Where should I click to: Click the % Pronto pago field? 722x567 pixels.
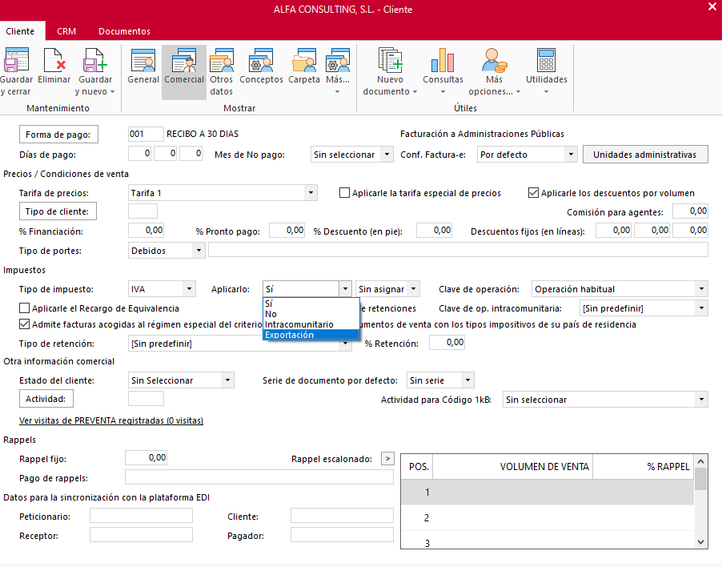[x=287, y=231]
